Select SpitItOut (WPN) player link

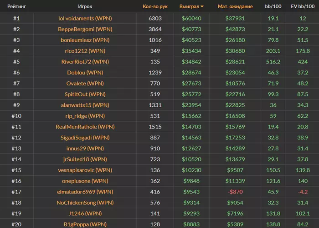pyautogui.click(x=85, y=94)
